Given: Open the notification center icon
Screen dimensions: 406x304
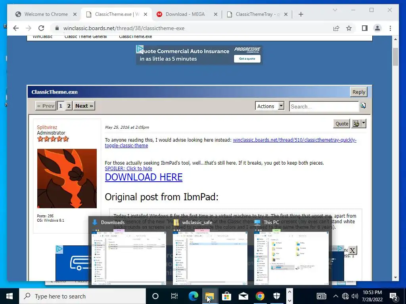Looking at the screenshot, I should [394, 296].
